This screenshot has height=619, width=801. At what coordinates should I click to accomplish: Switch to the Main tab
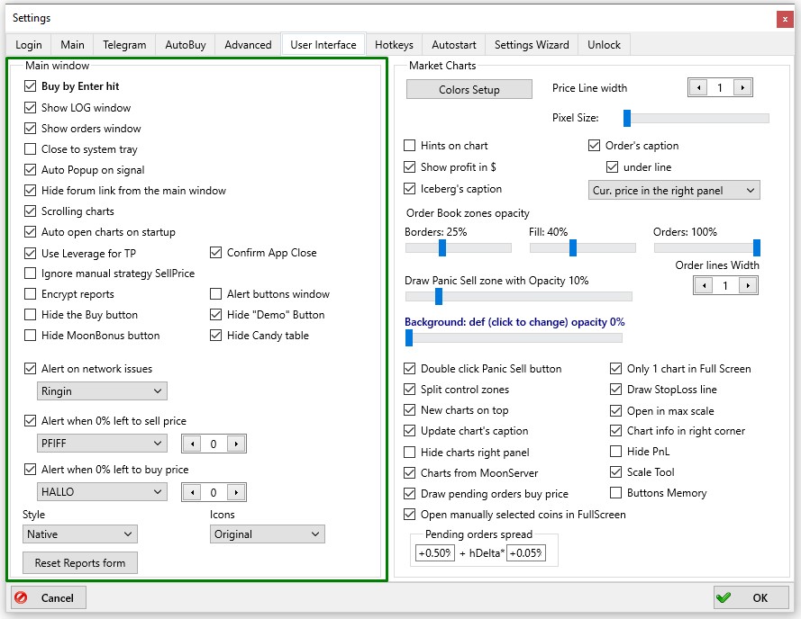(73, 45)
